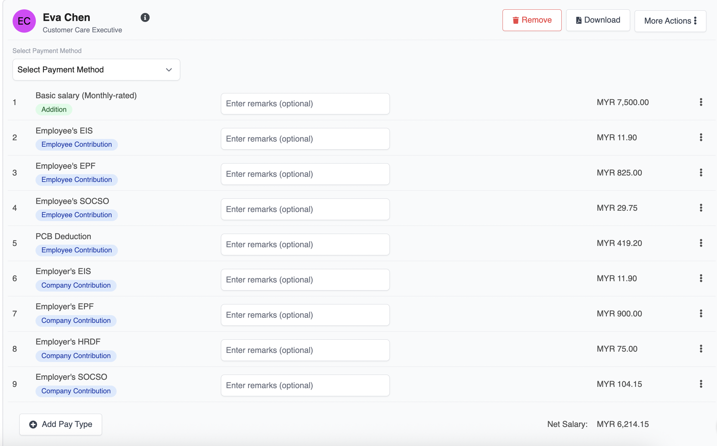Screen dimensions: 717x446
Task: Click remarks field for Employer's SOCSO
Action: [x=305, y=386]
